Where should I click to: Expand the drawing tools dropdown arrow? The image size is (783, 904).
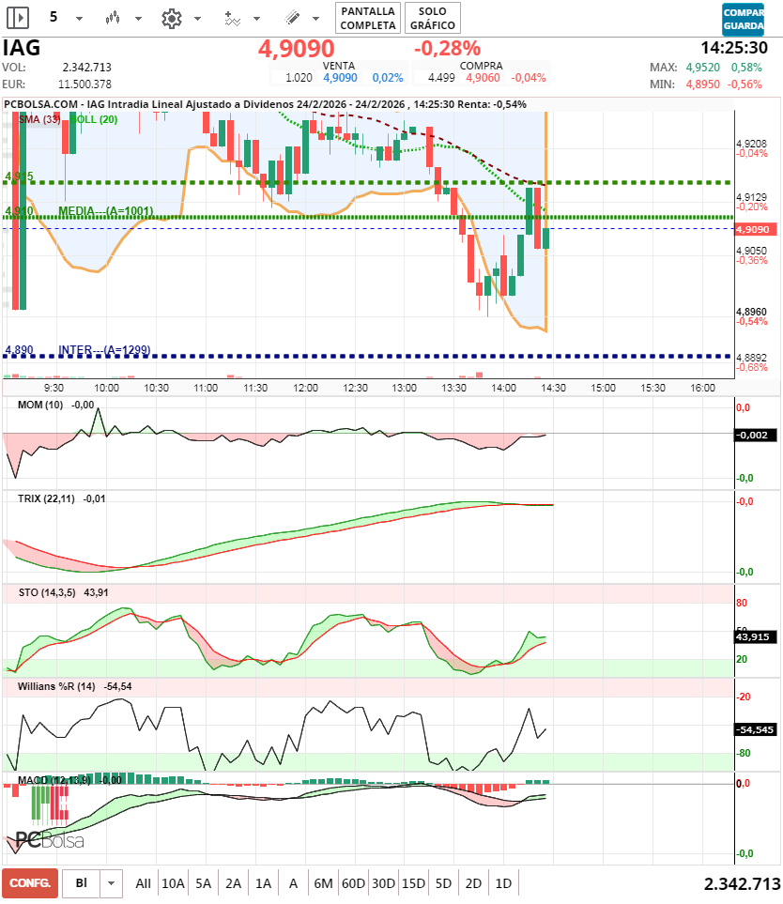click(x=316, y=19)
